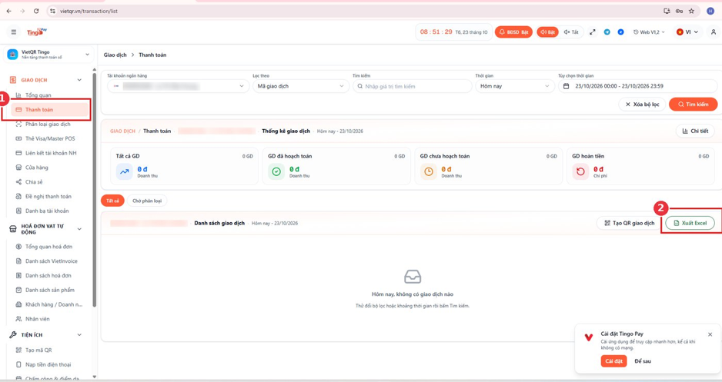Click the Xuất Excel button
Image resolution: width=722 pixels, height=382 pixels.
690,223
